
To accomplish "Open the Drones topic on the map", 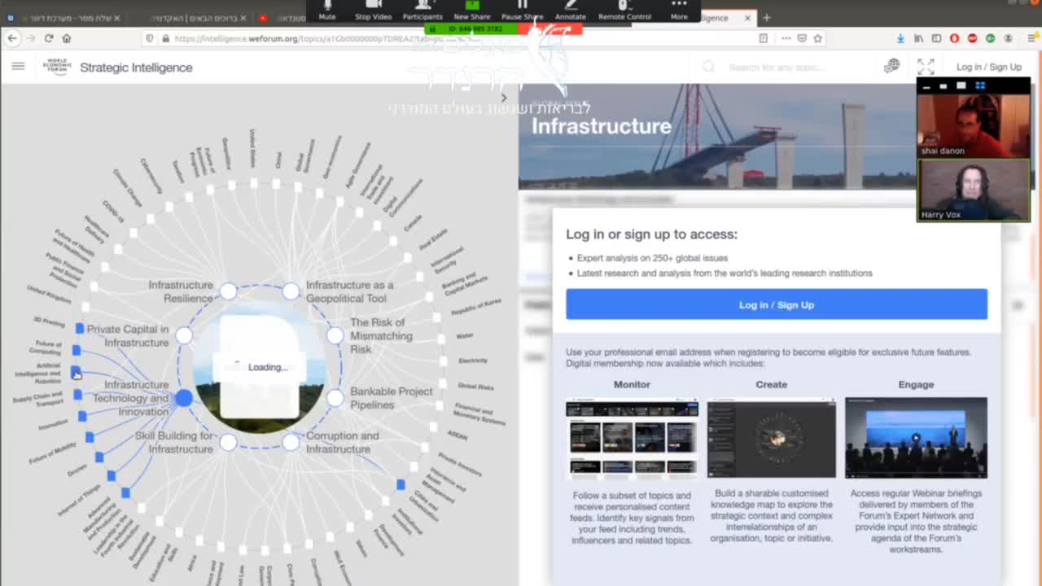I will (99, 457).
